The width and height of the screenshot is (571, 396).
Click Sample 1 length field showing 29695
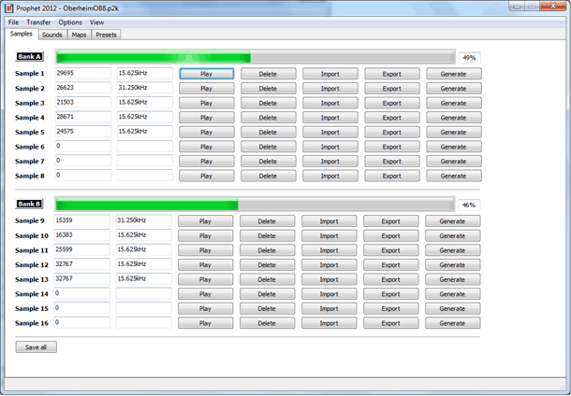83,73
